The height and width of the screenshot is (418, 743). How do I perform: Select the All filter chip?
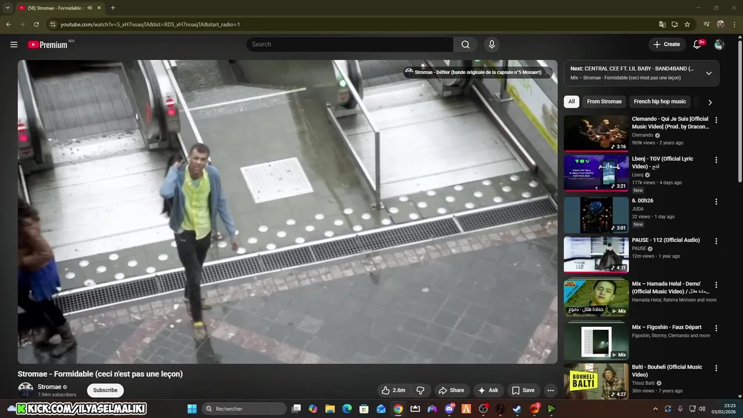[x=571, y=102]
